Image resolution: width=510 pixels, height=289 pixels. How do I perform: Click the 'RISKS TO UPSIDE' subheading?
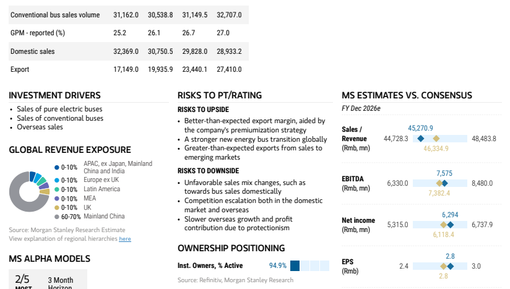tap(203, 110)
